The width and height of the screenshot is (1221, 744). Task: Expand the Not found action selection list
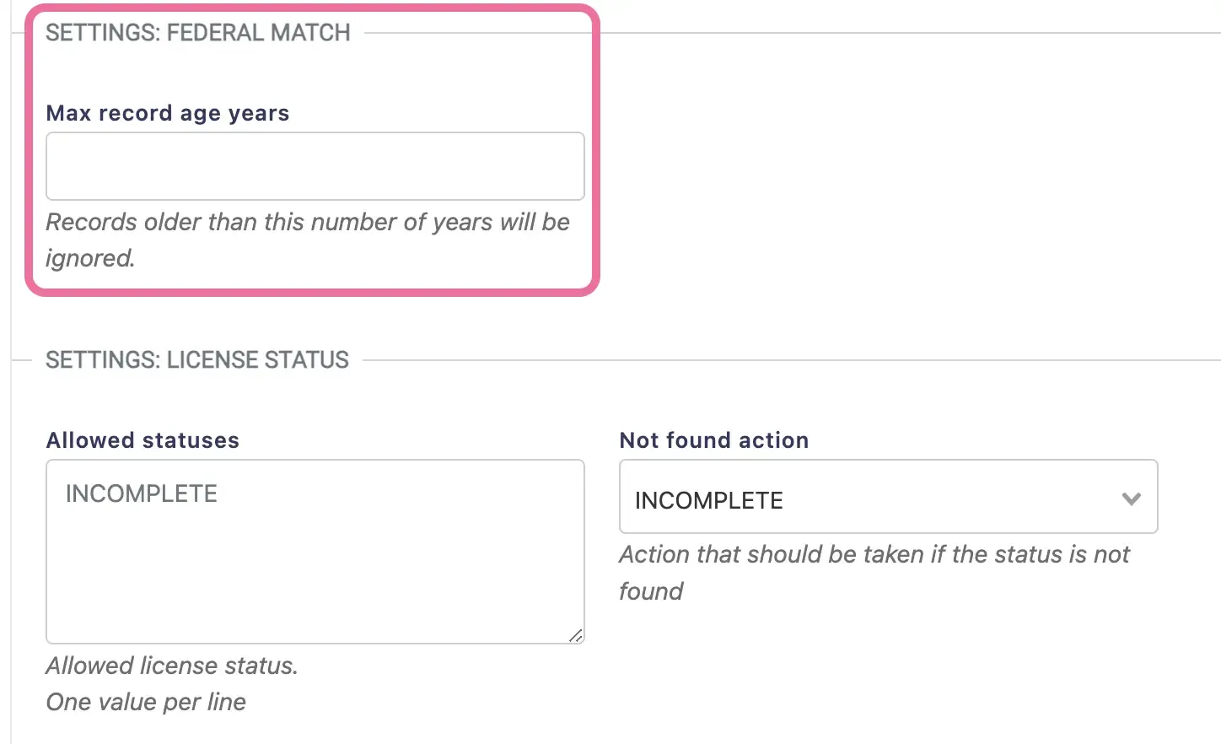click(887, 497)
